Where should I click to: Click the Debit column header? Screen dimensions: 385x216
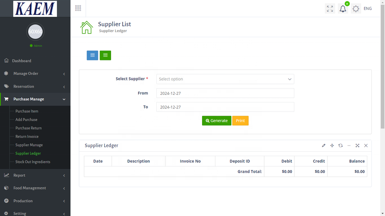[280, 161]
